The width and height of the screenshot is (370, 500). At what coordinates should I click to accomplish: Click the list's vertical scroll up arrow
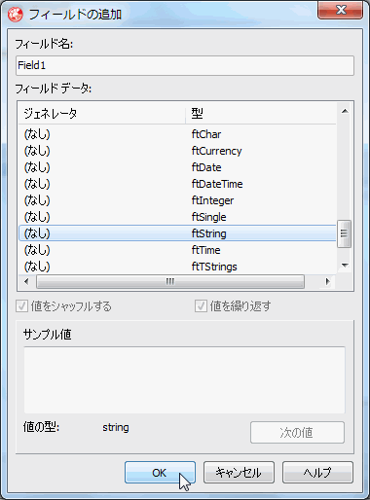coord(345,111)
